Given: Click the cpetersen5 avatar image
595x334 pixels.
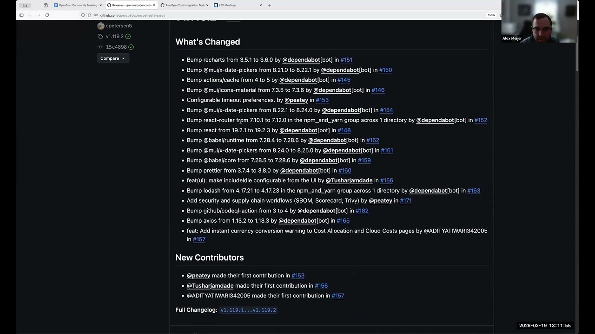Looking at the screenshot, I should 101,26.
